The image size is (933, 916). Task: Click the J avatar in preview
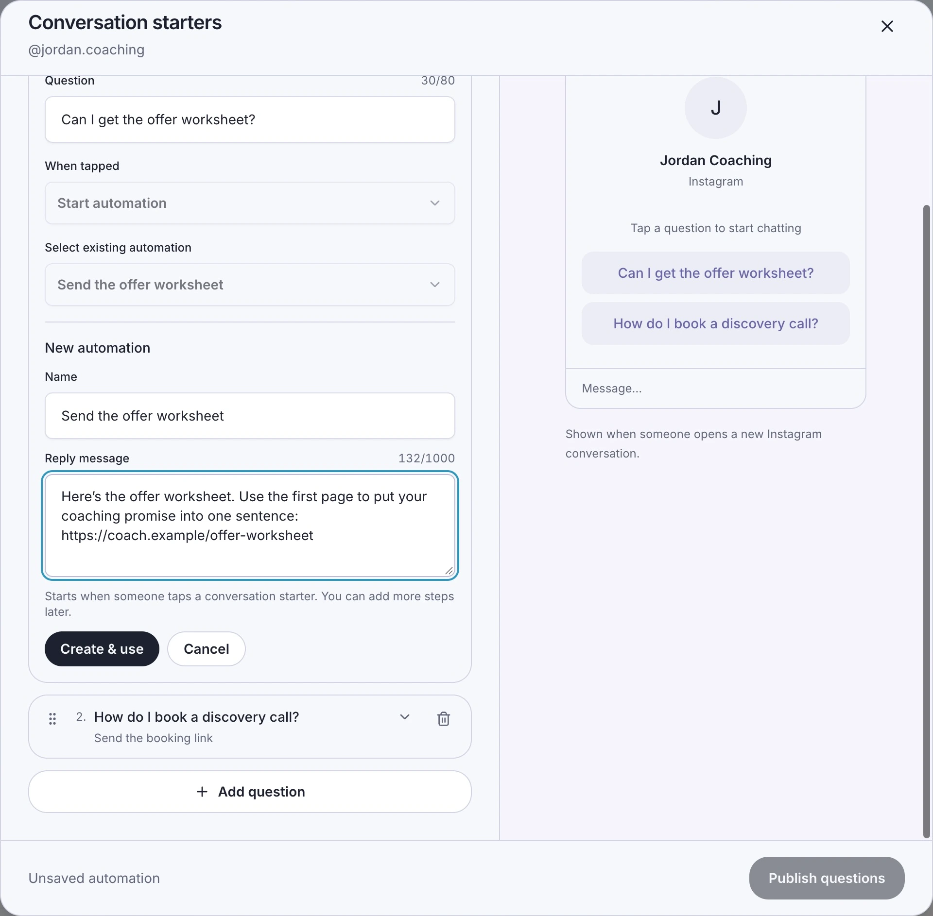pyautogui.click(x=715, y=108)
